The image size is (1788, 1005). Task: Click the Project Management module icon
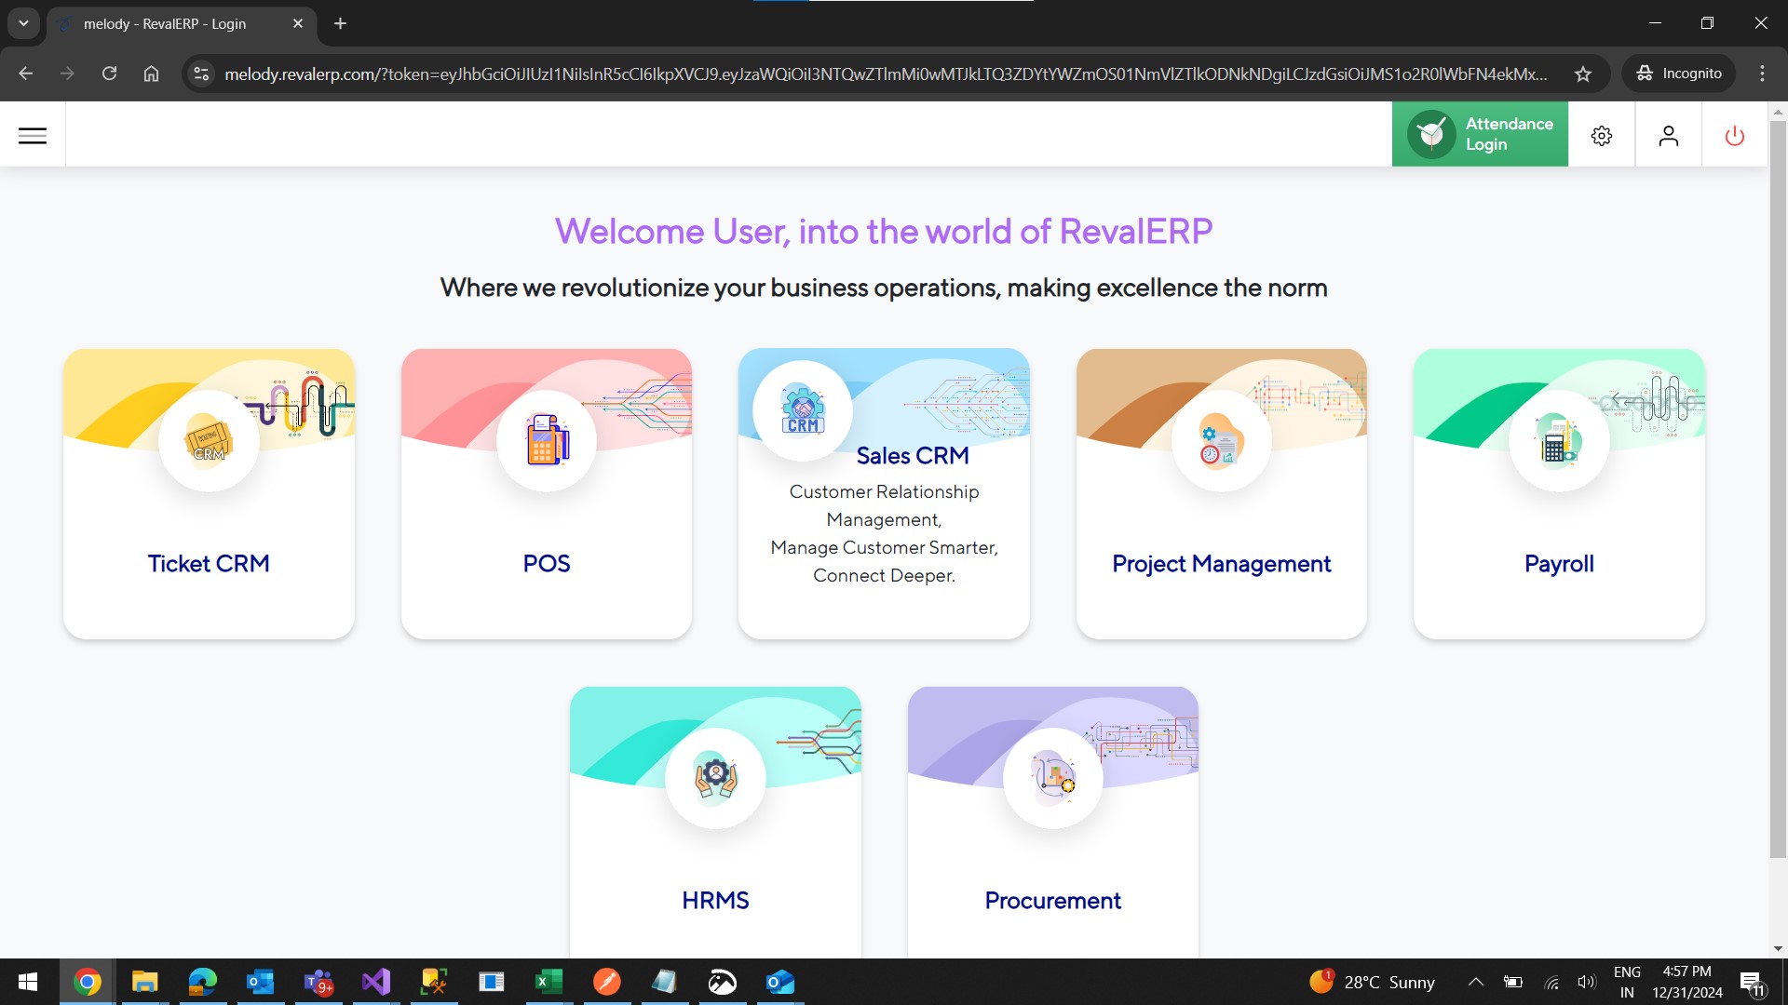1221,441
